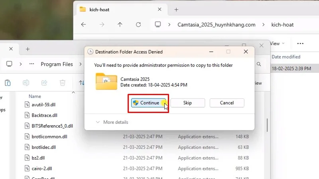Select the cairo-2.dll file
Viewport: 319px width, 179px height.
pyautogui.click(x=42, y=169)
